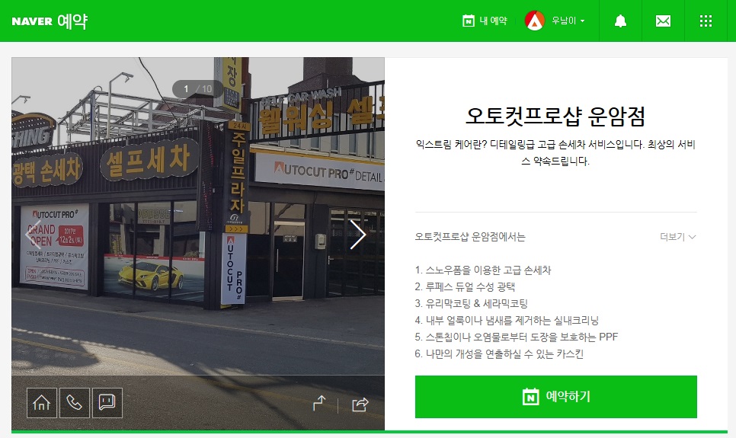Expand description with 더보기
736x438 pixels.
click(x=678, y=237)
